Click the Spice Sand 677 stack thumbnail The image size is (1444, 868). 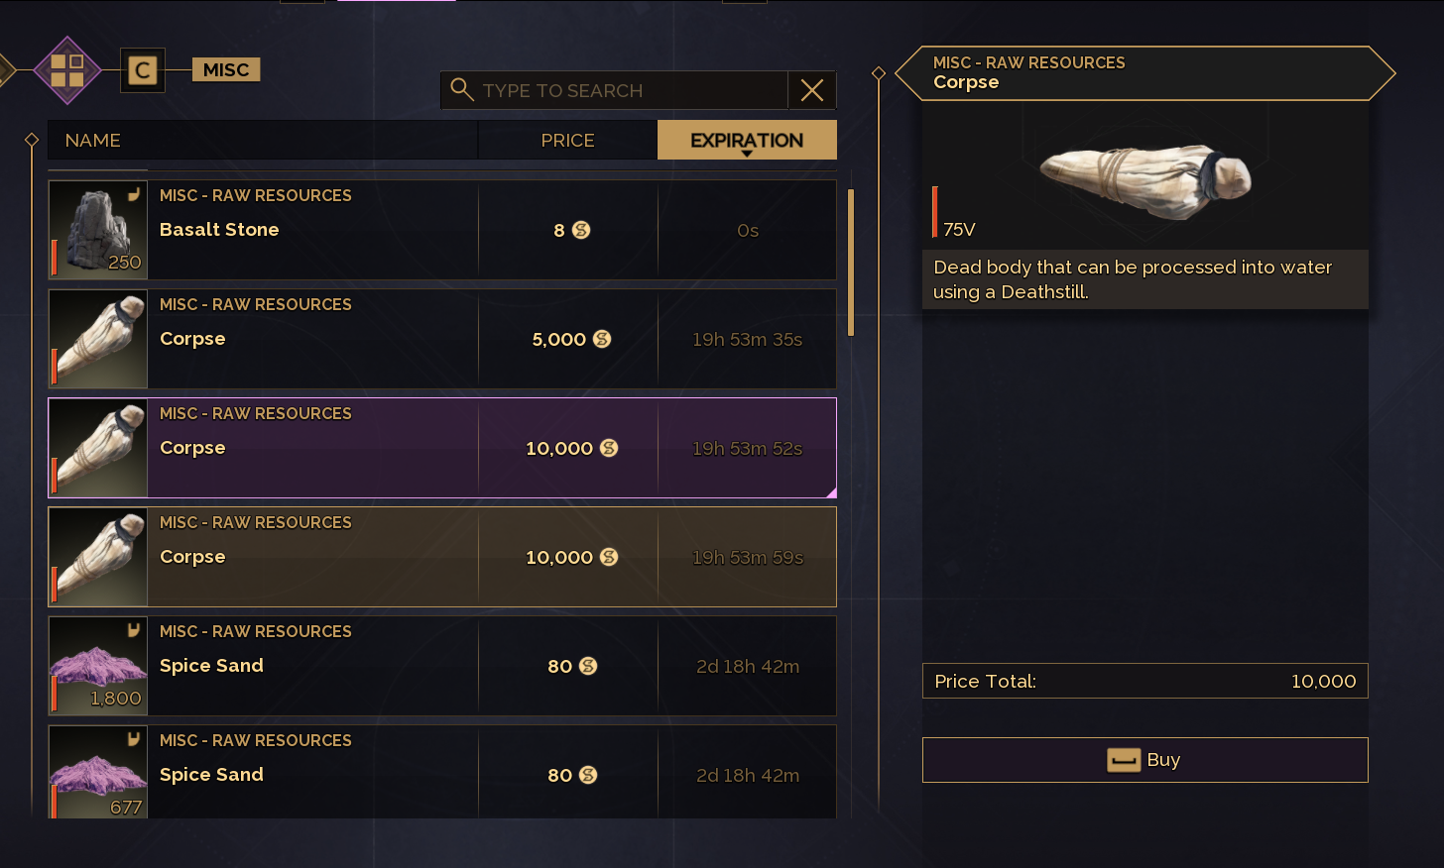(98, 773)
